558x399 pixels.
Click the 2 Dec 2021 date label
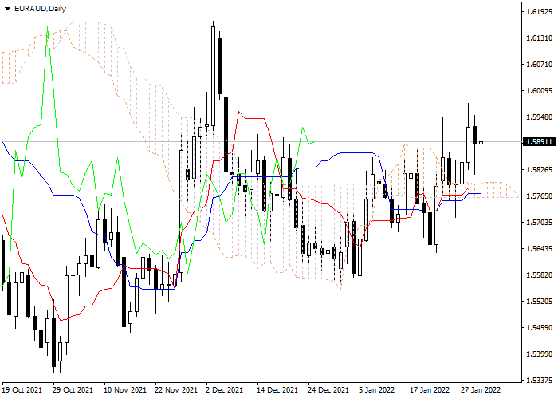225,390
